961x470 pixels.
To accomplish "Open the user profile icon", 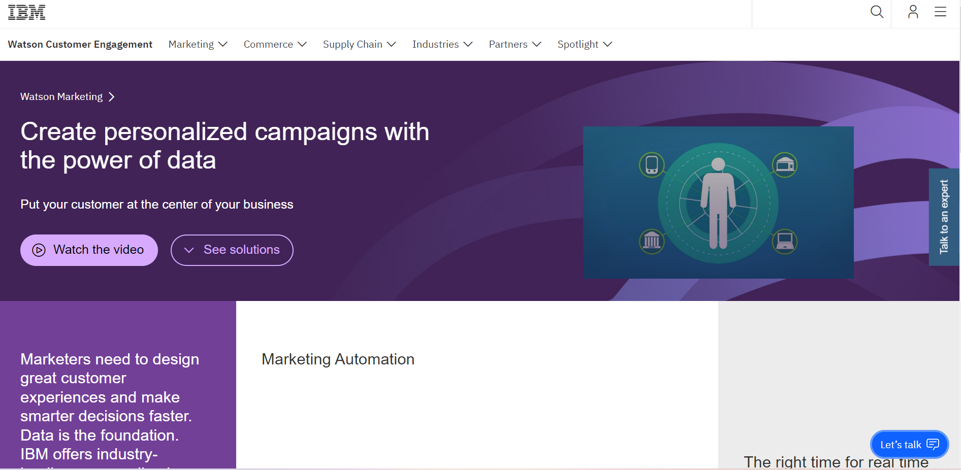I will coord(913,12).
